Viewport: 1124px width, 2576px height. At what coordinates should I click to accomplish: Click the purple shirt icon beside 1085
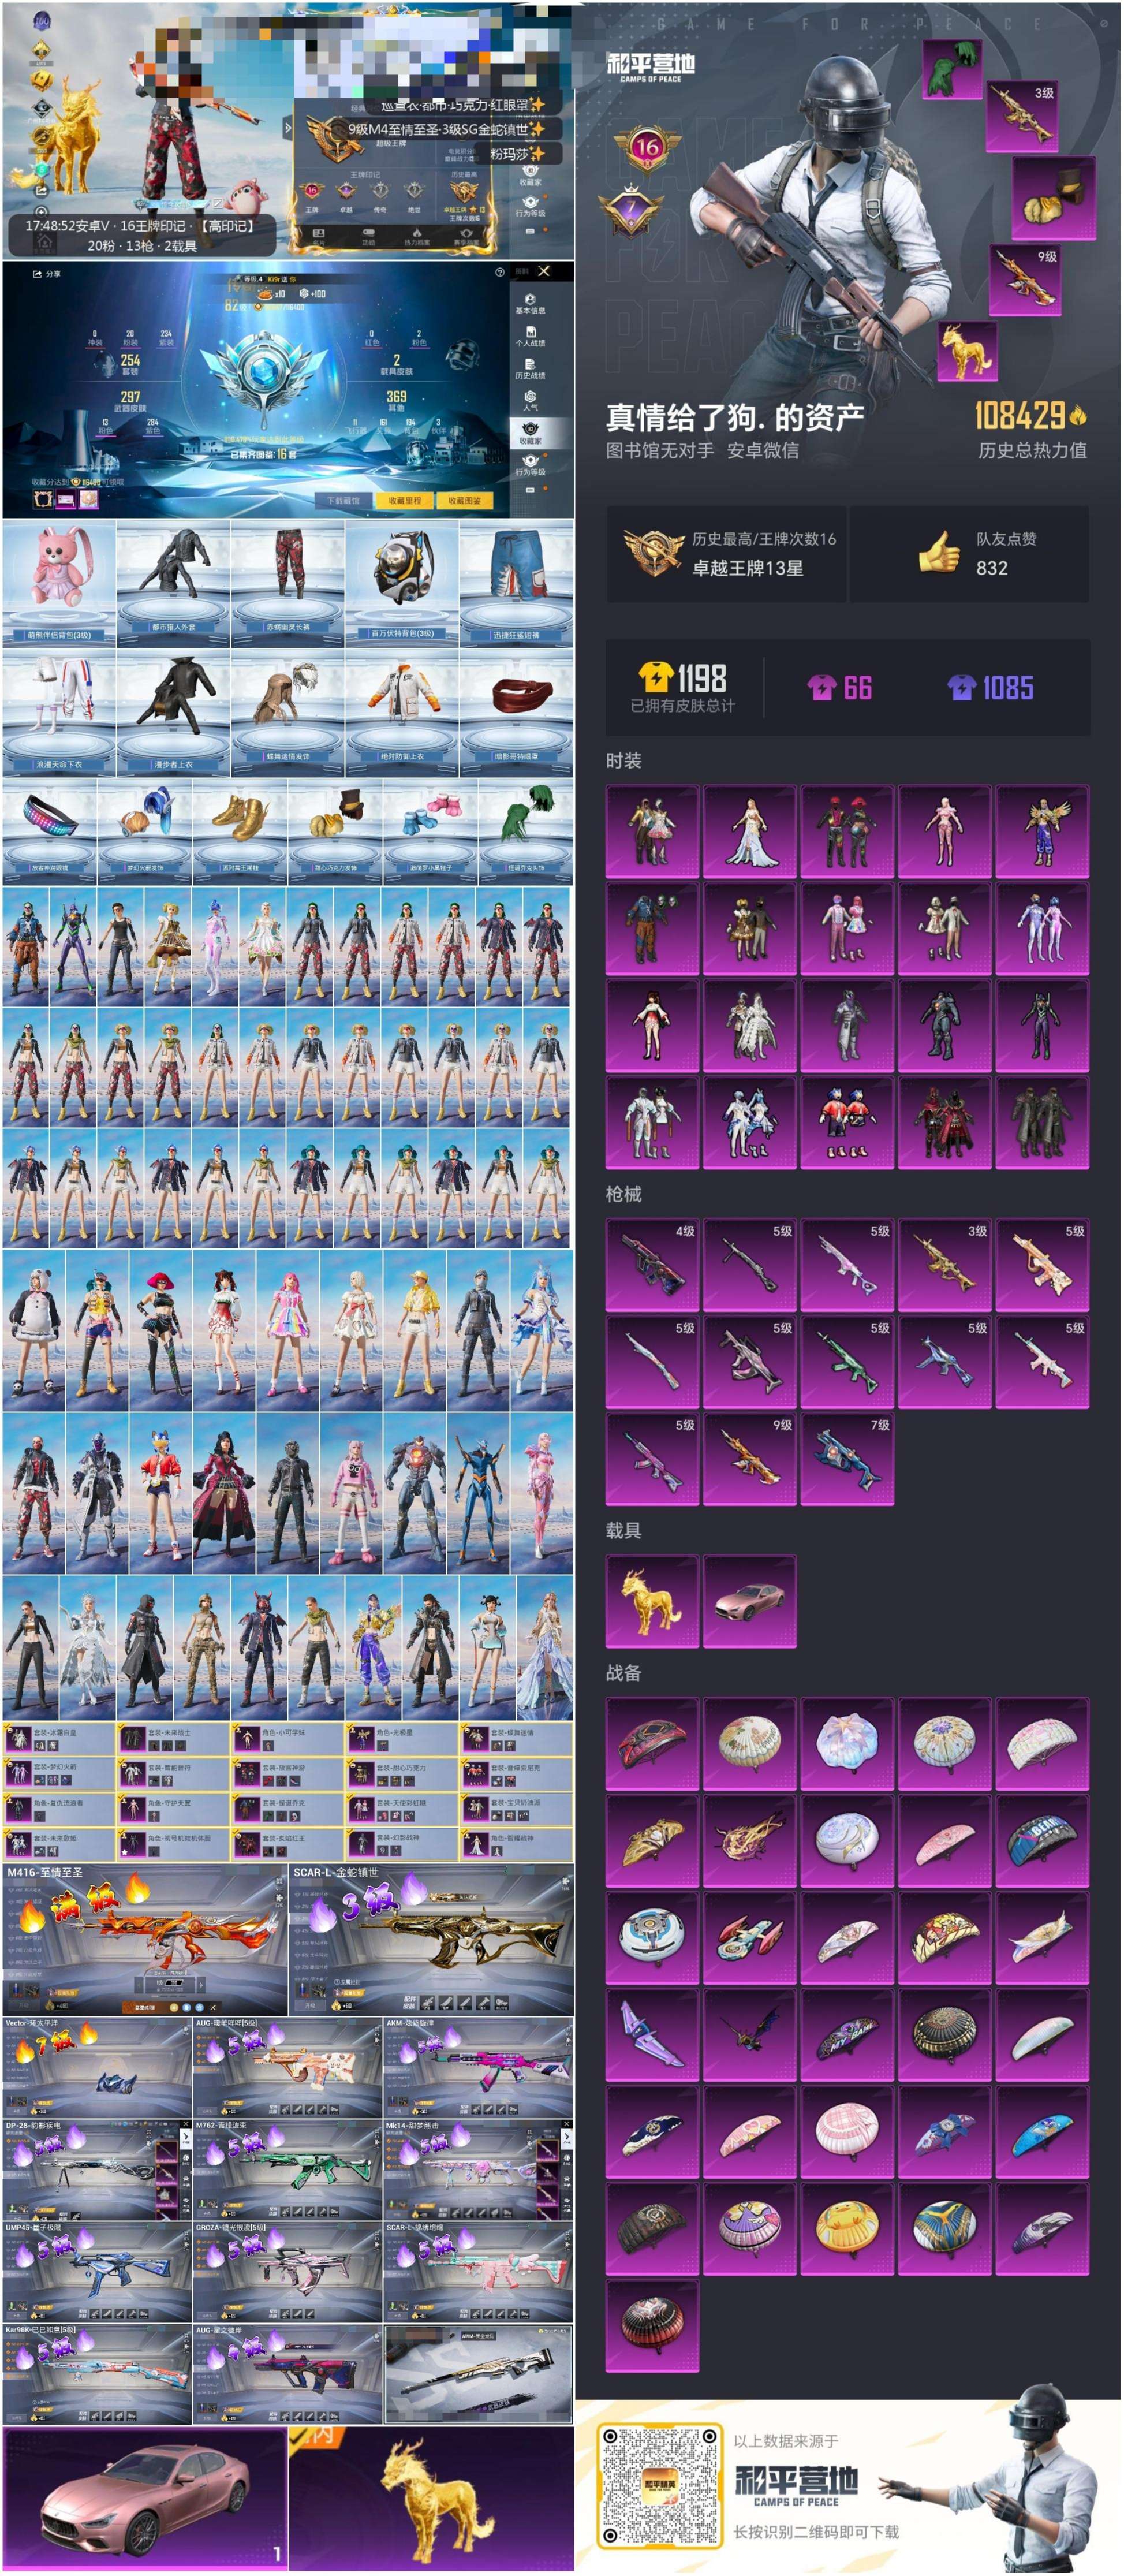click(x=961, y=687)
